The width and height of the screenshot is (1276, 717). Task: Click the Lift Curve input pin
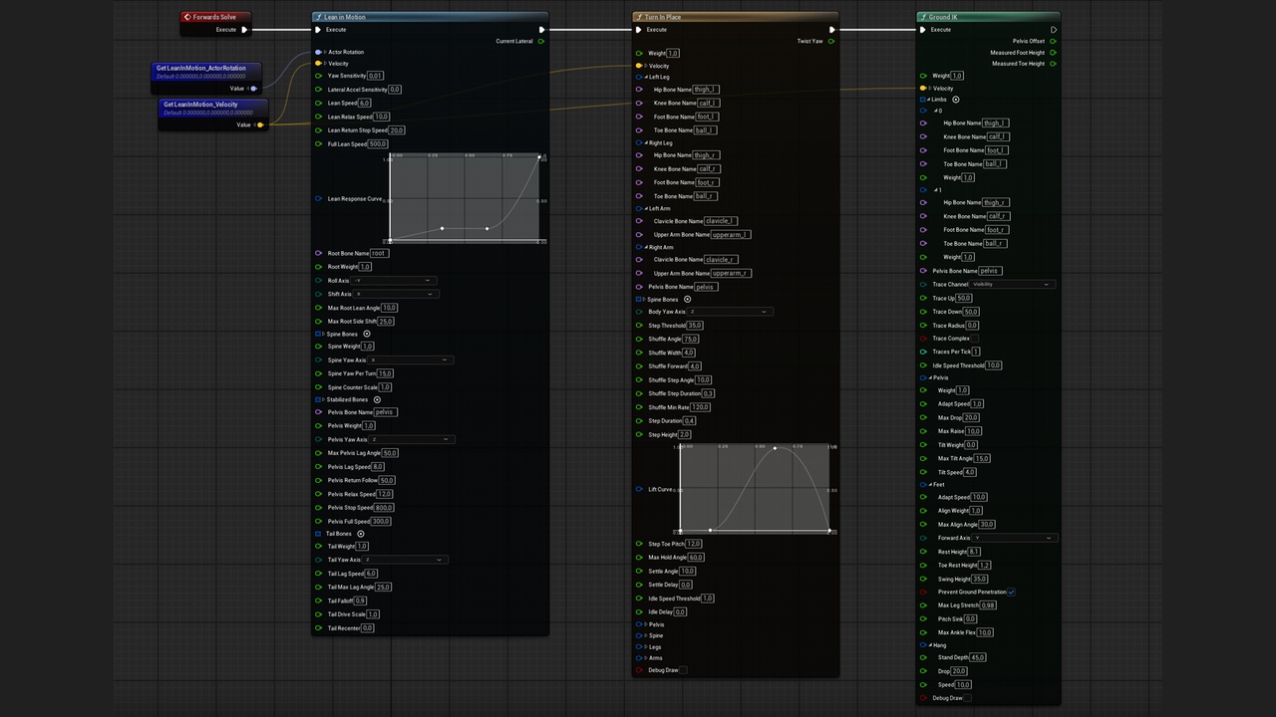(640, 489)
